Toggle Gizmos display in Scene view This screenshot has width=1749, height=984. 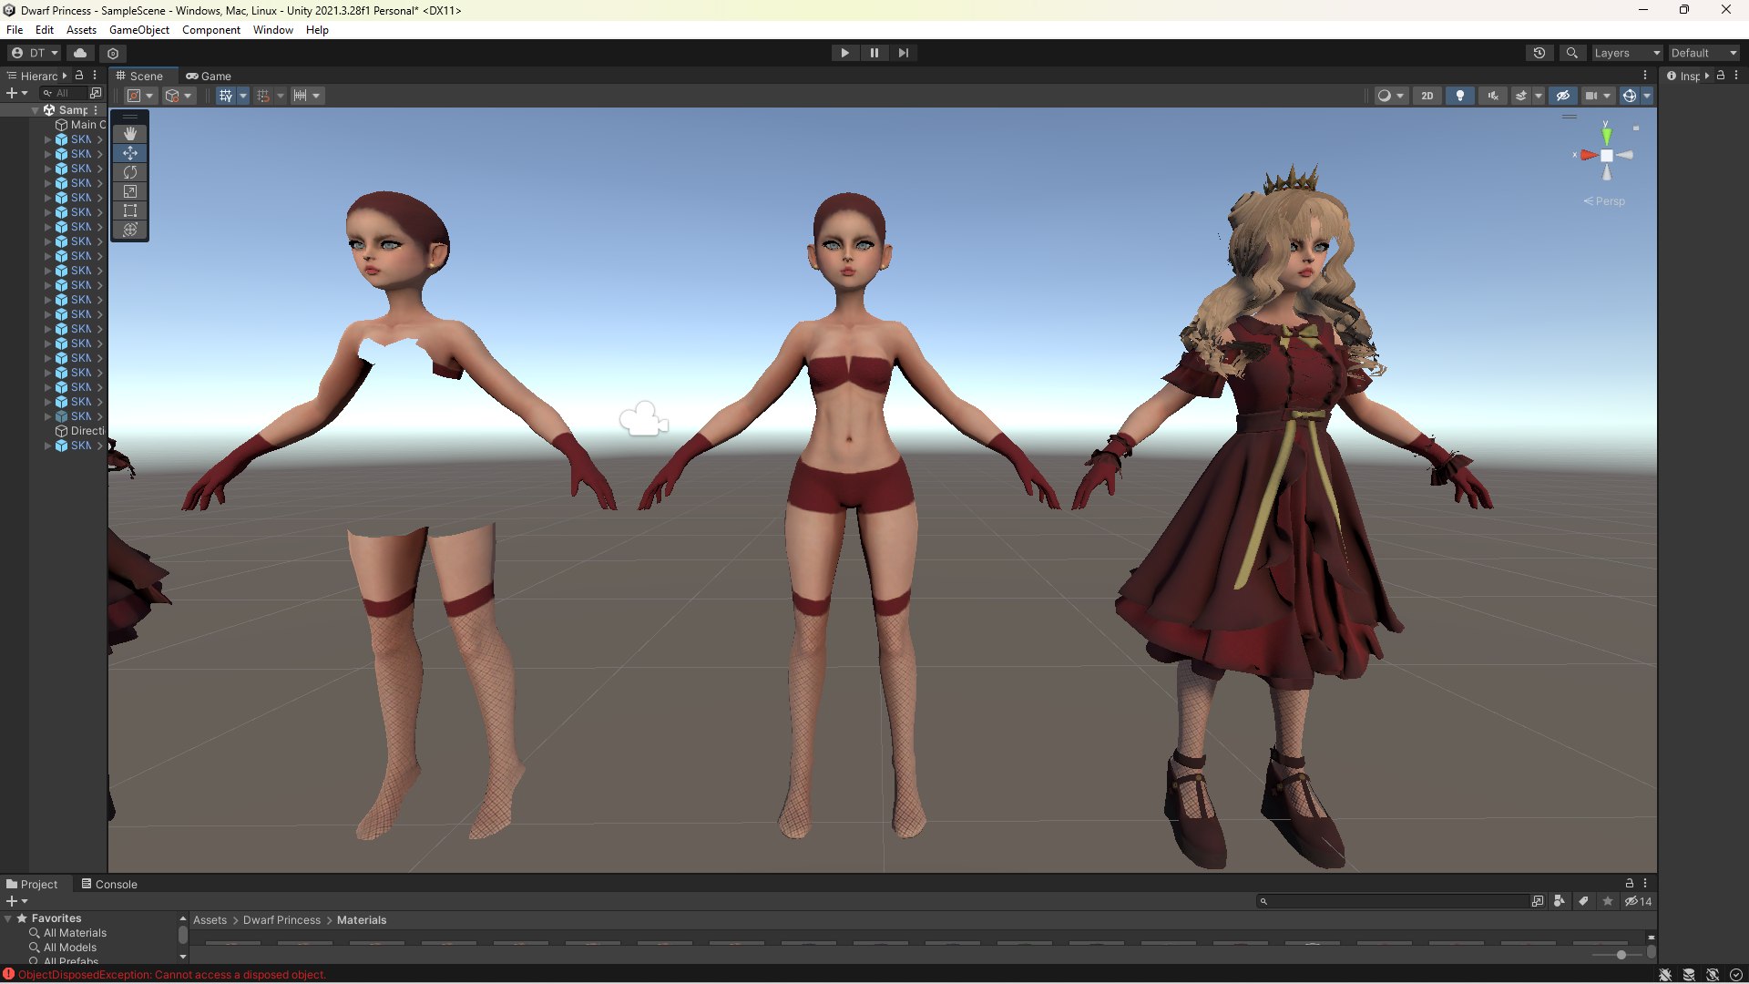click(1630, 96)
